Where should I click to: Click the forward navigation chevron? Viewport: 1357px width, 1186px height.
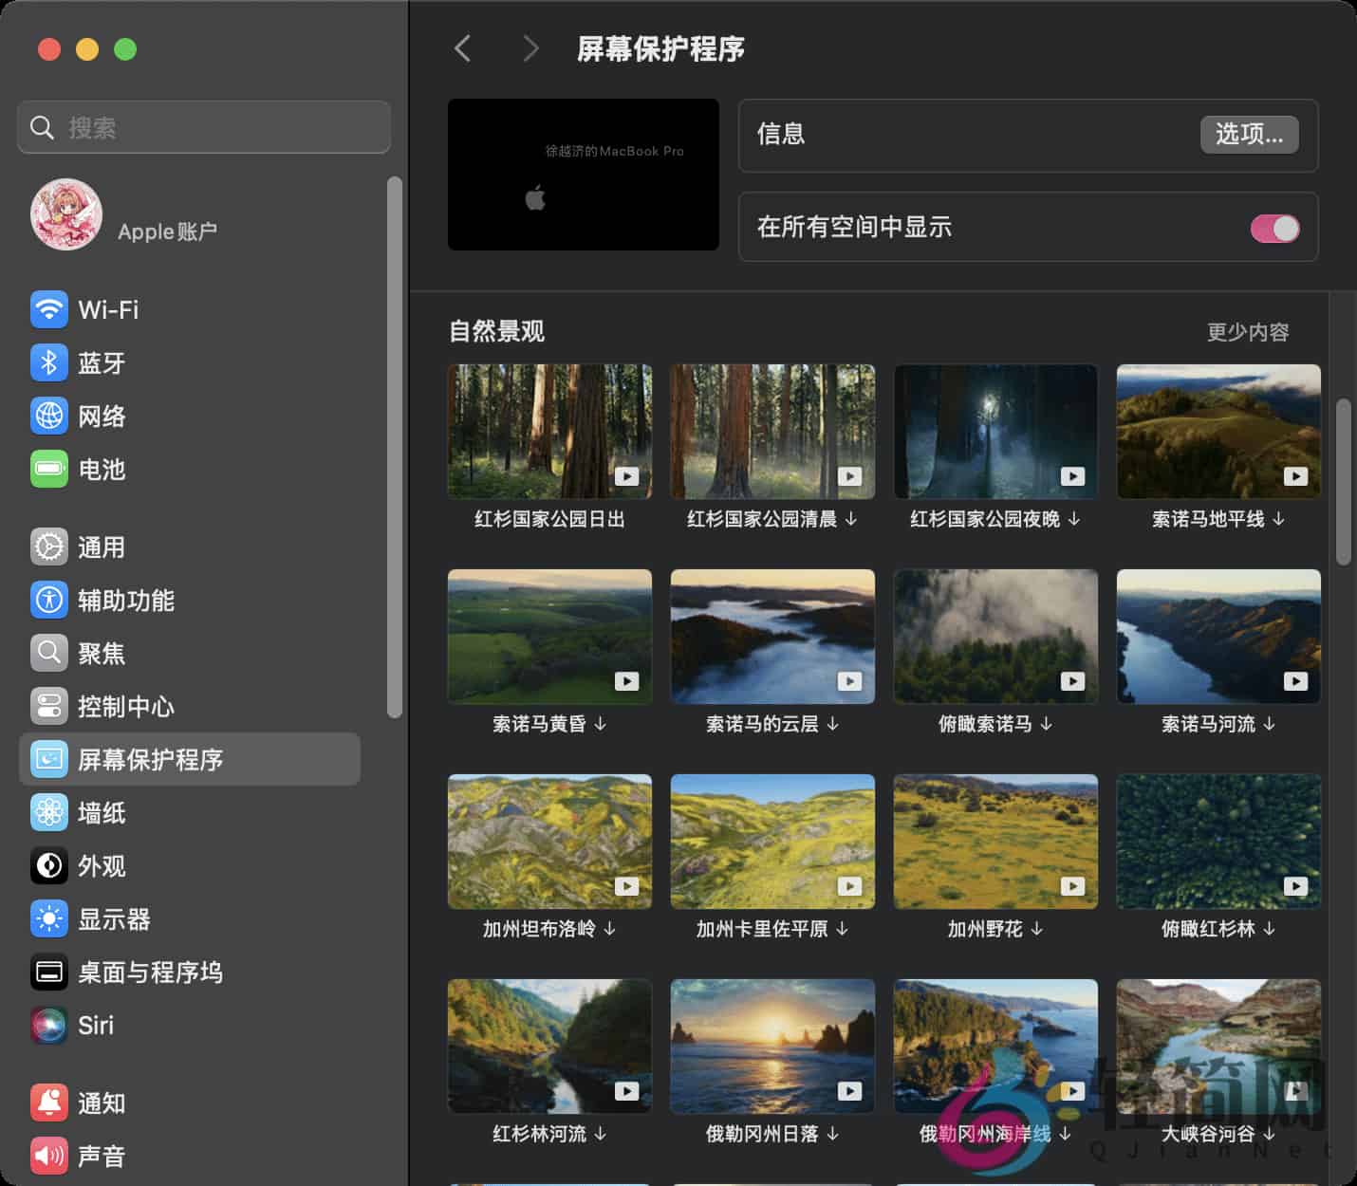coord(530,47)
